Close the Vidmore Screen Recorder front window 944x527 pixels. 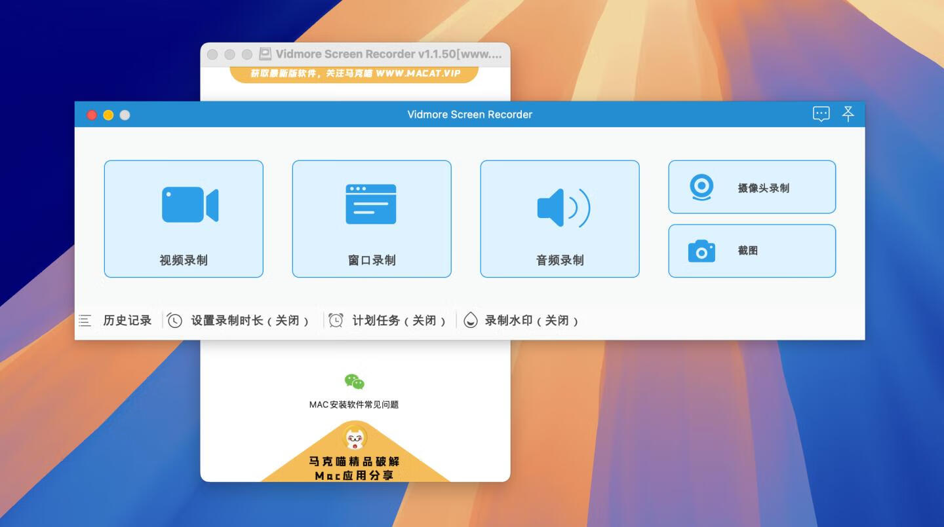click(x=92, y=115)
